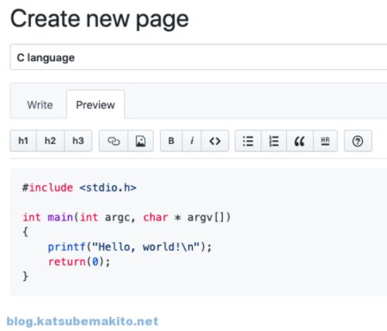
Task: Click the "Create new page" heading
Action: tap(99, 19)
